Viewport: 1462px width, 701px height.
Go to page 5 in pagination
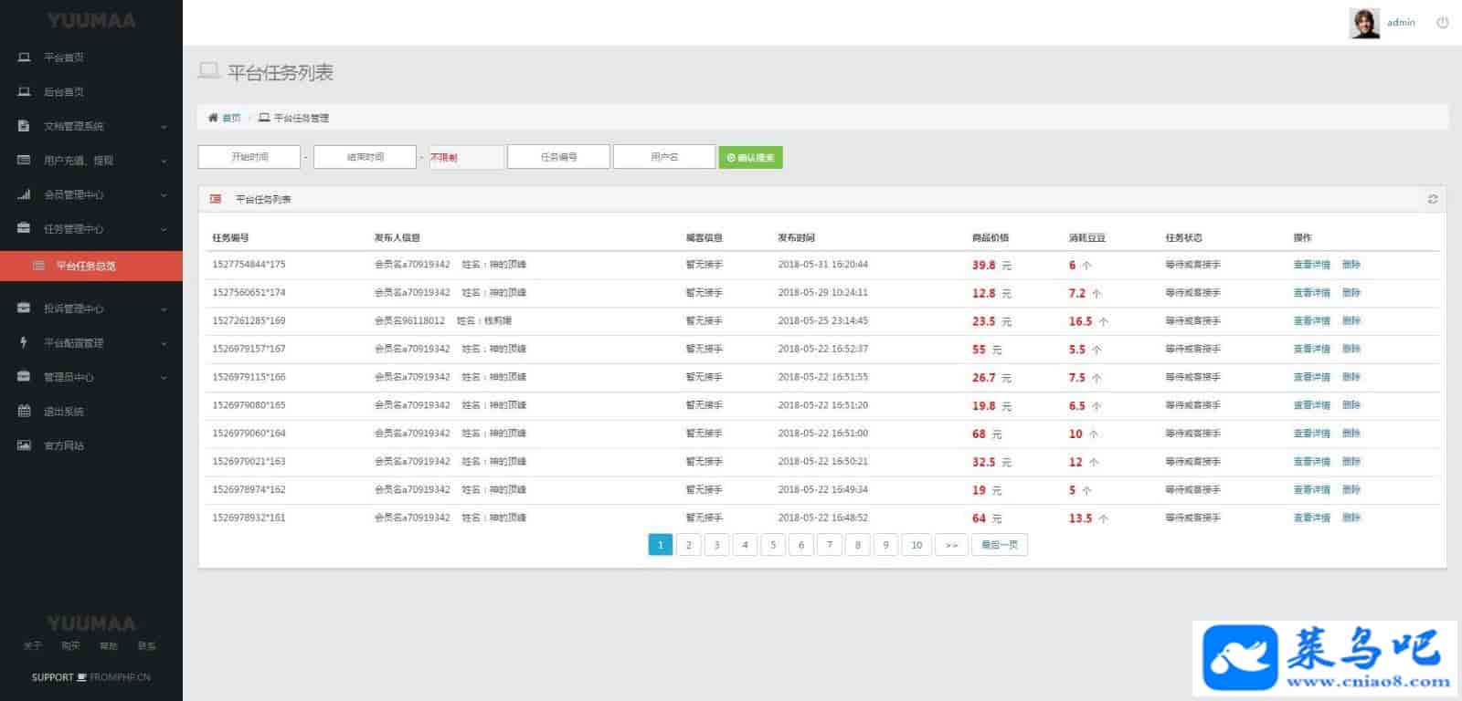773,545
